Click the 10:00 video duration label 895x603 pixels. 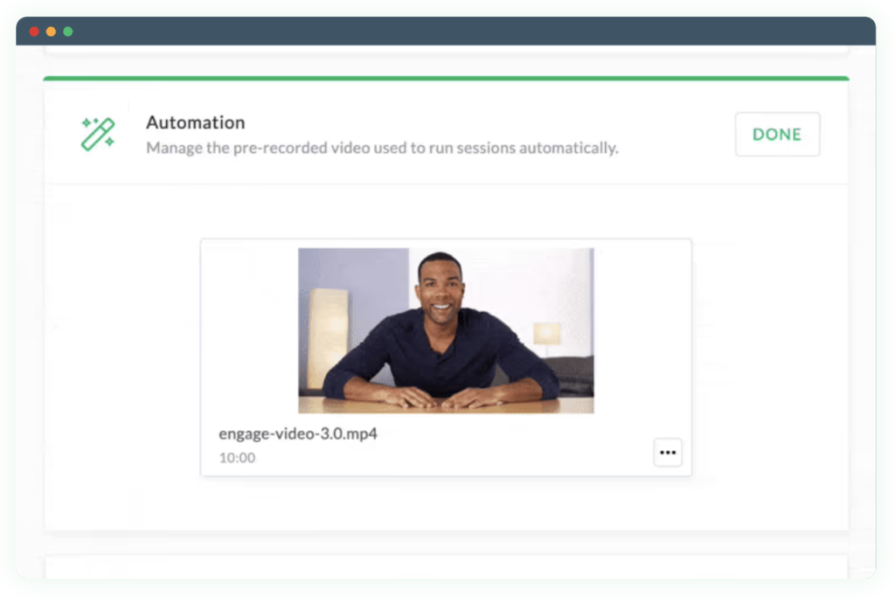click(x=237, y=457)
